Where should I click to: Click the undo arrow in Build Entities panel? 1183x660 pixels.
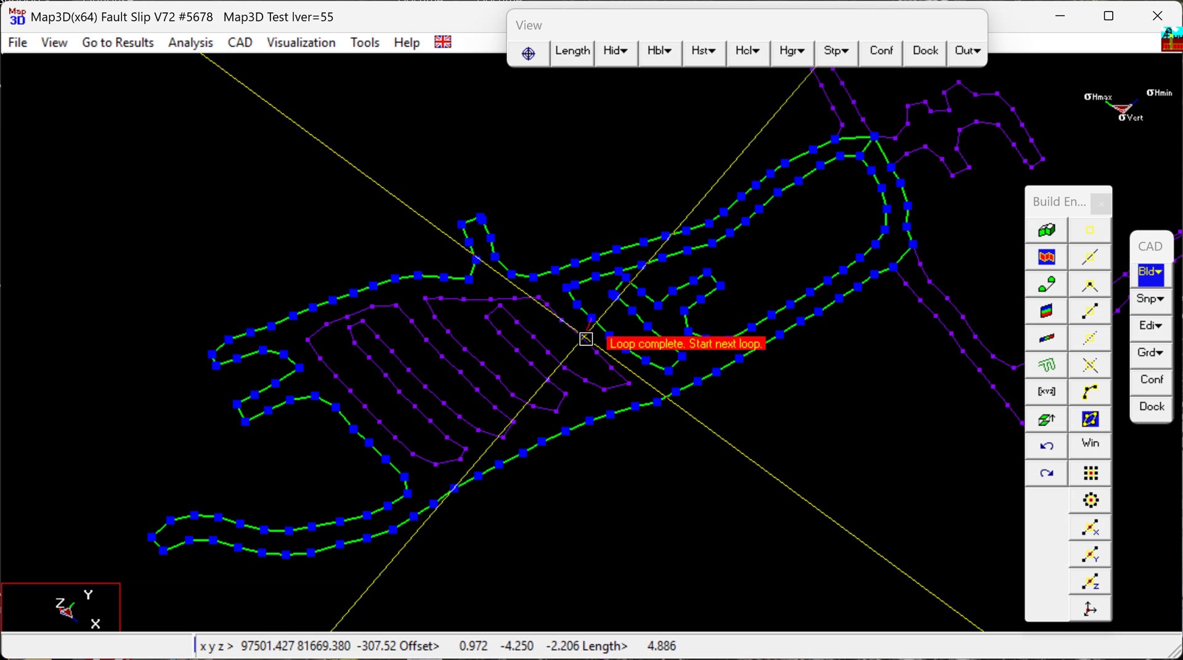[1046, 446]
